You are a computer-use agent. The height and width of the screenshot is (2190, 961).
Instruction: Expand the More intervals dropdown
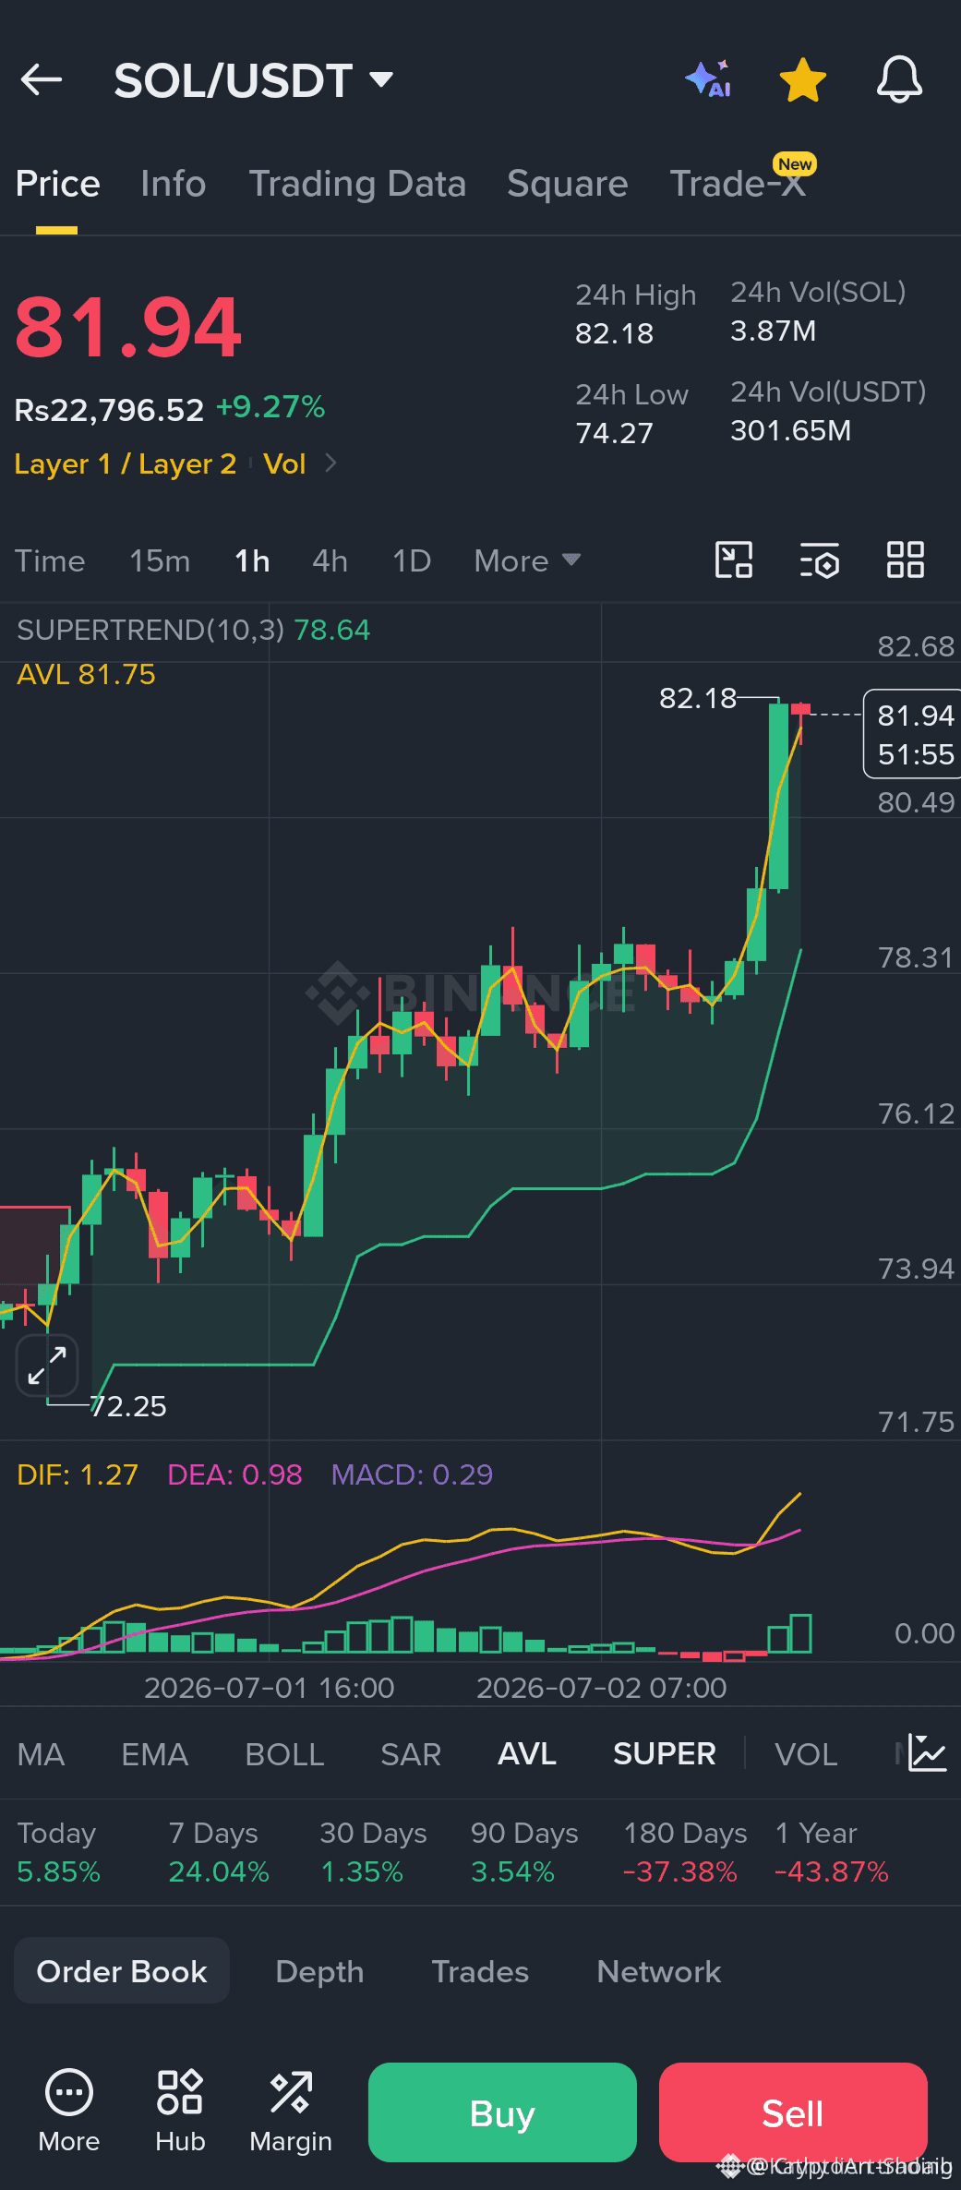pos(527,560)
